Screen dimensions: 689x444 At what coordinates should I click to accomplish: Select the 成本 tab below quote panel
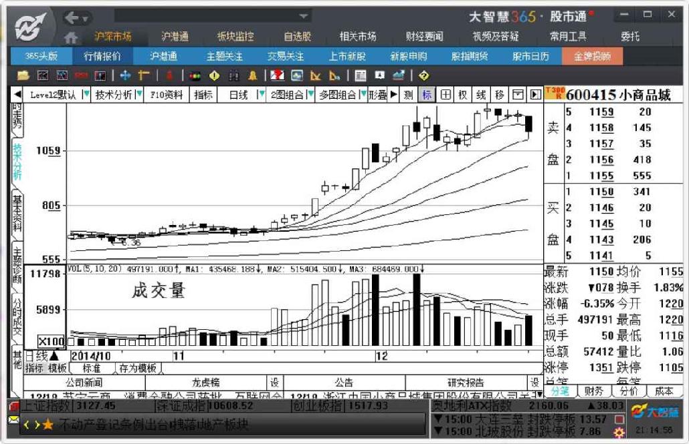[x=664, y=391]
